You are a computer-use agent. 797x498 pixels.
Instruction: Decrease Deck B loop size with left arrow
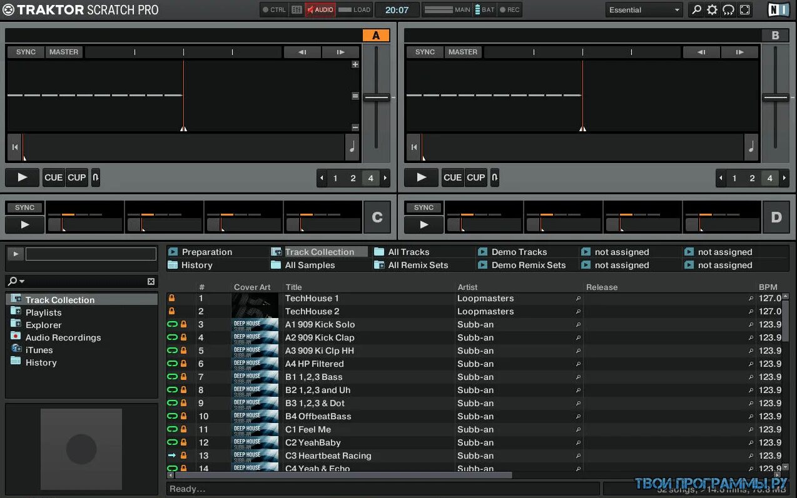721,179
